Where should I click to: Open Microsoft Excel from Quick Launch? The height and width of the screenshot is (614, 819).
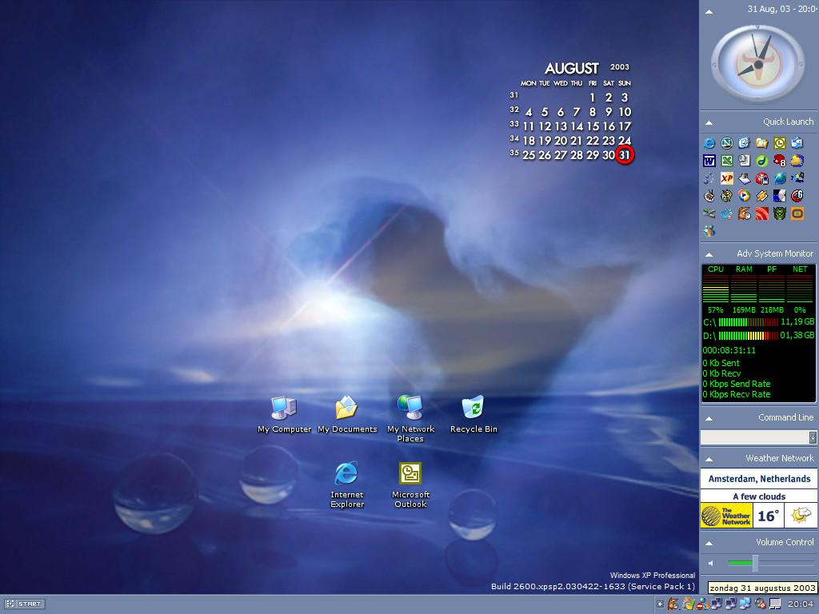click(727, 161)
